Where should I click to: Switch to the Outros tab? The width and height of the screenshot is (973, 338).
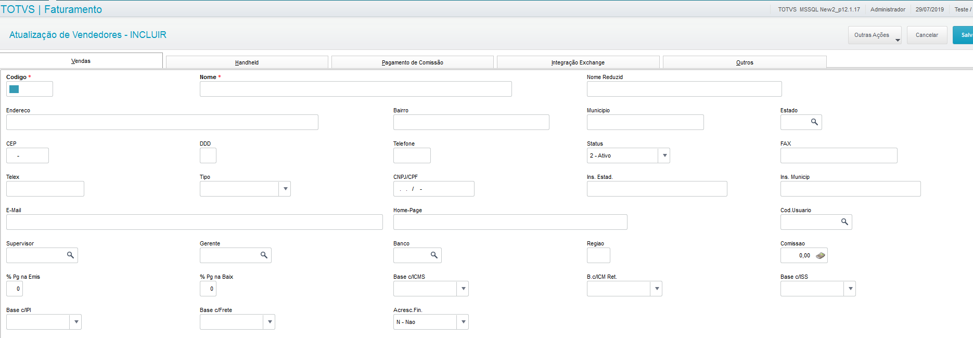click(x=745, y=62)
